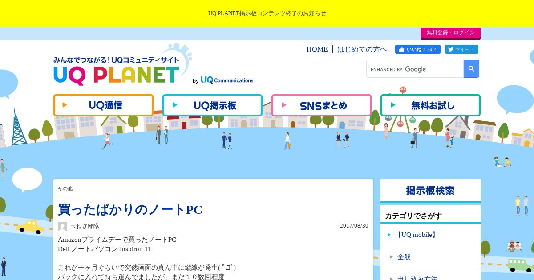
Task: Click the line AmazonプライムデーでかったノートPC
Action: coord(117,240)
